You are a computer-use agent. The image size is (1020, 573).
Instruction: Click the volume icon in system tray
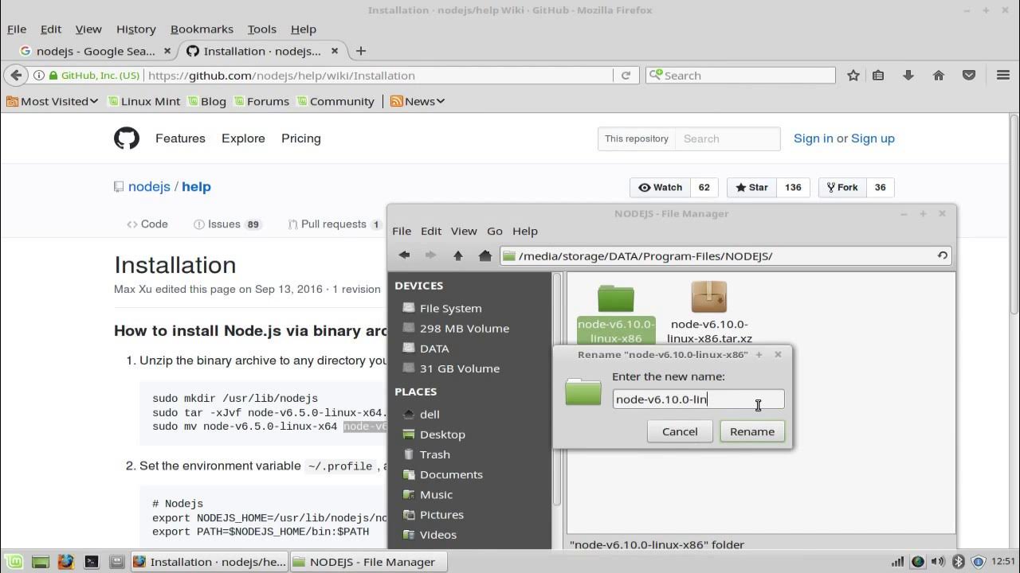click(938, 562)
